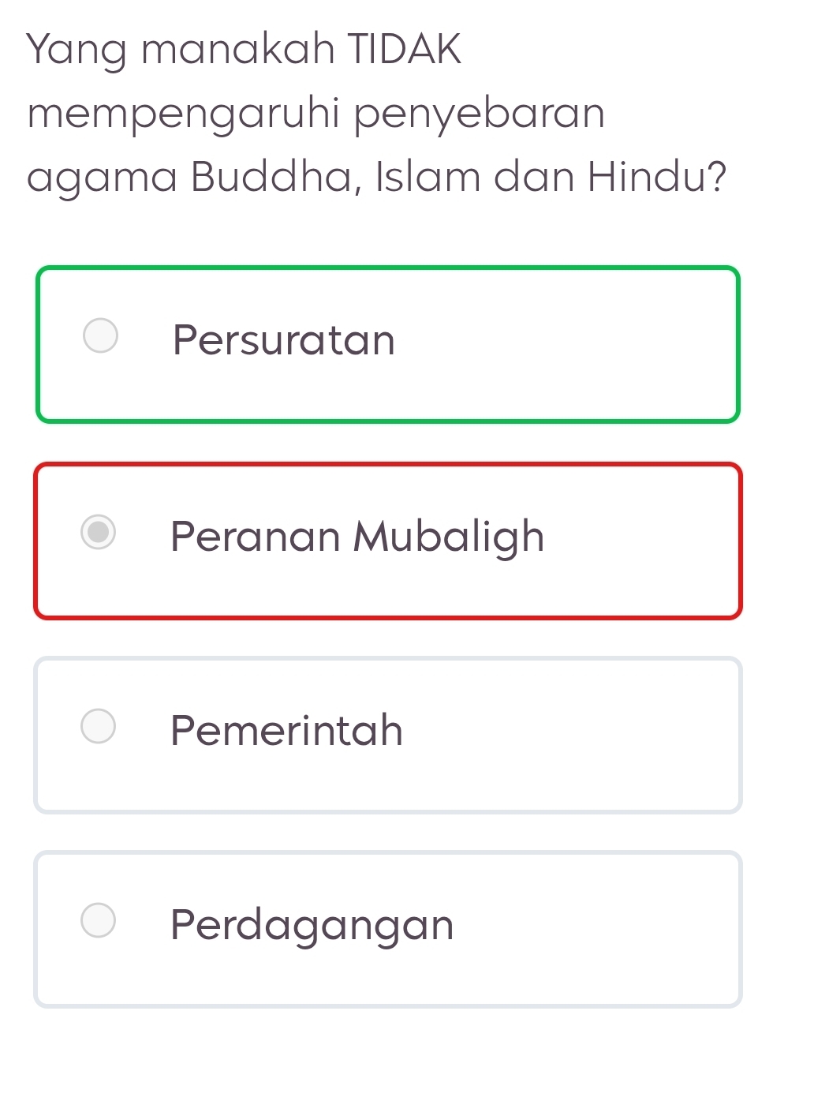Click the word "agama" in the question

(103, 178)
